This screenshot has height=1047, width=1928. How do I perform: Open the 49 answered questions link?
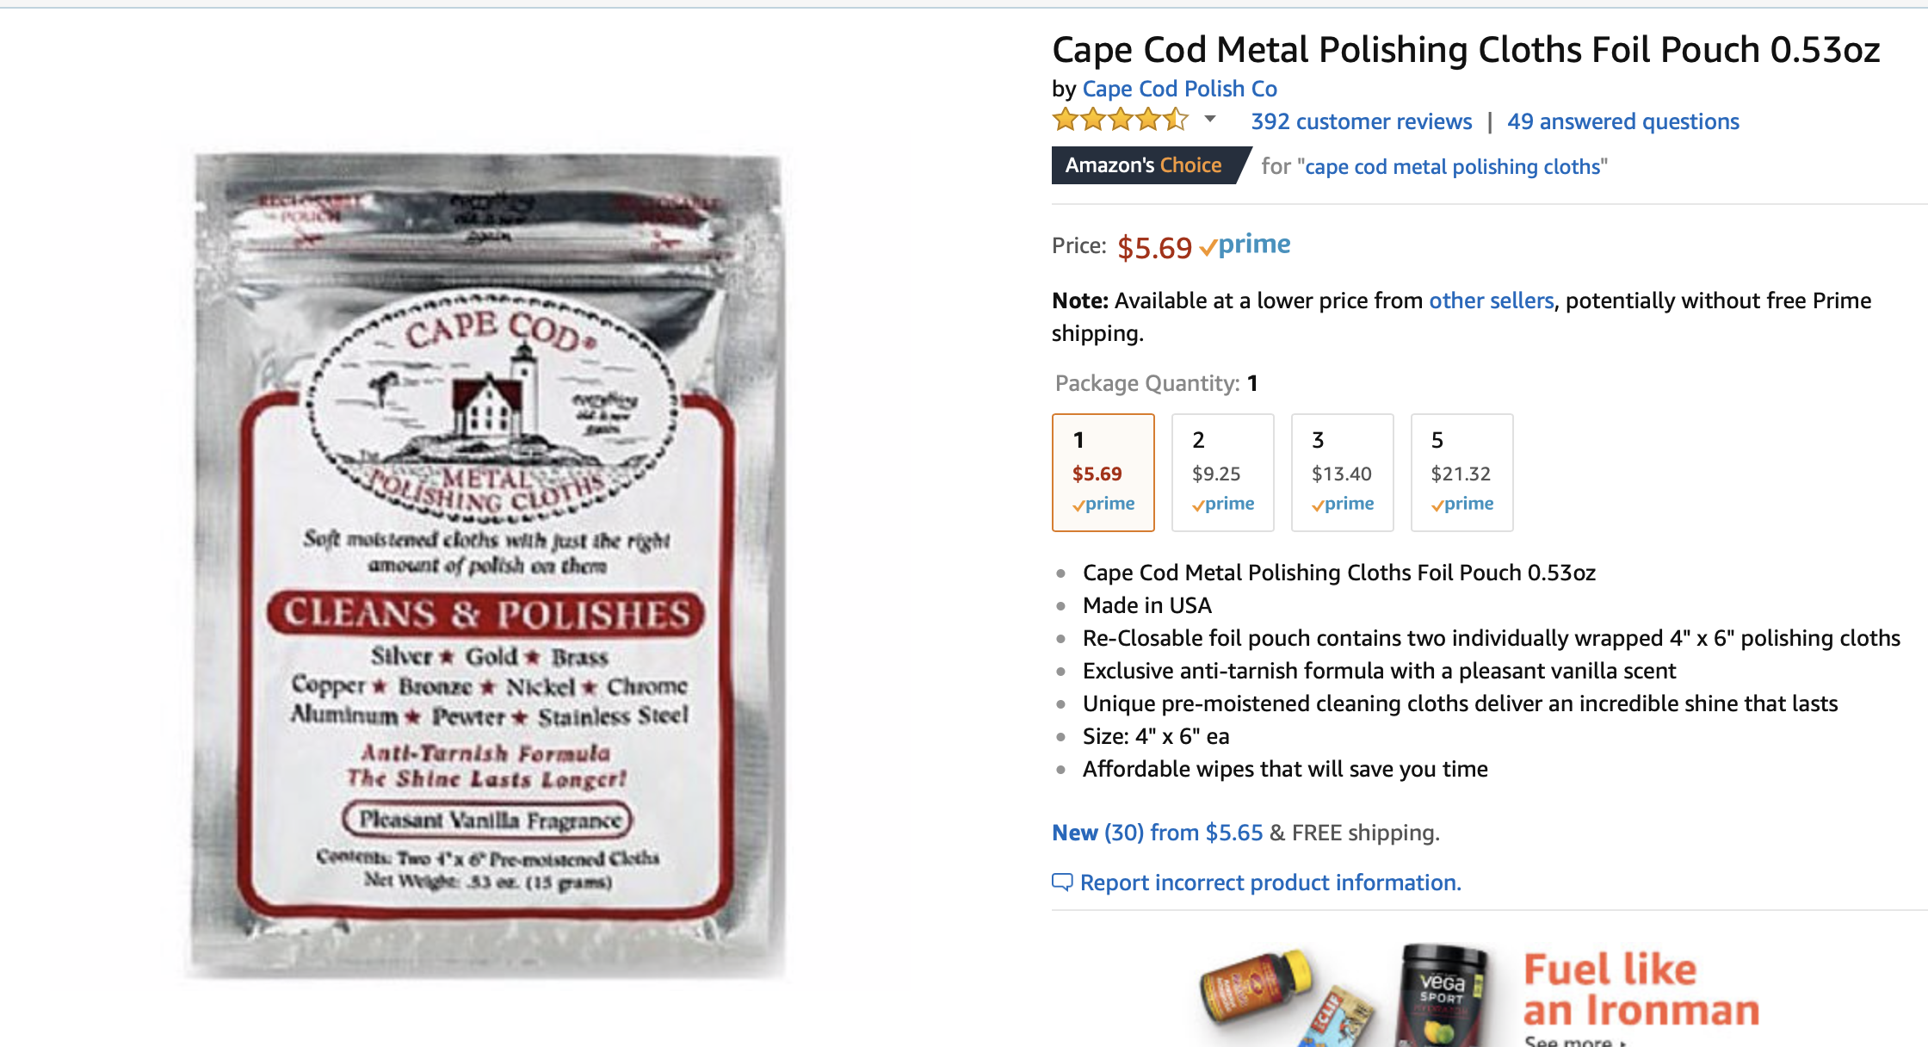click(x=1623, y=121)
